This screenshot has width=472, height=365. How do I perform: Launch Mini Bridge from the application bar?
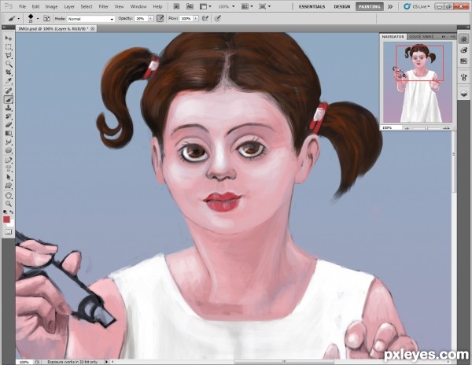pos(190,6)
